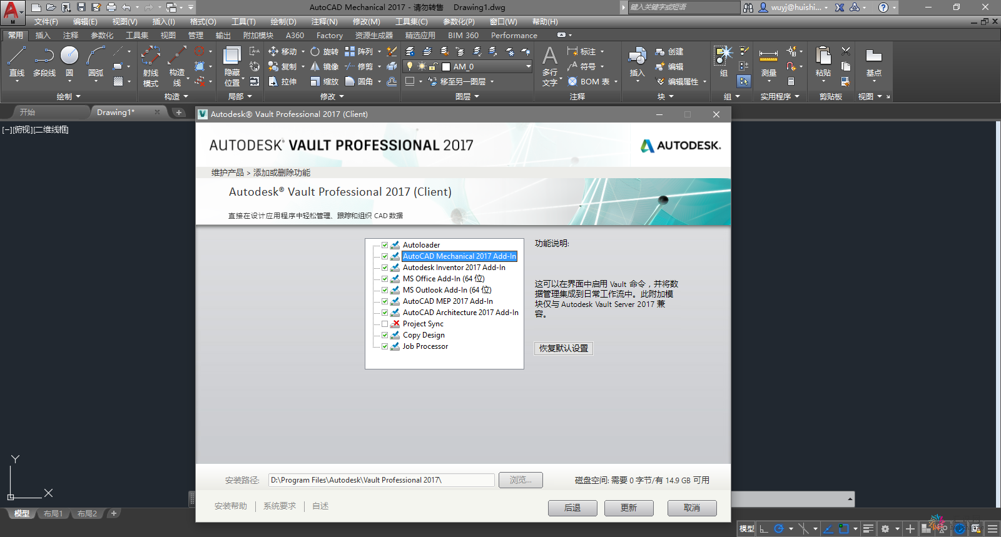
Task: Switch to the 注释 ribbon tab
Action: (71, 36)
